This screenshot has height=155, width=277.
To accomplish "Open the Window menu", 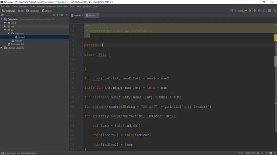I will (x=87, y=6).
